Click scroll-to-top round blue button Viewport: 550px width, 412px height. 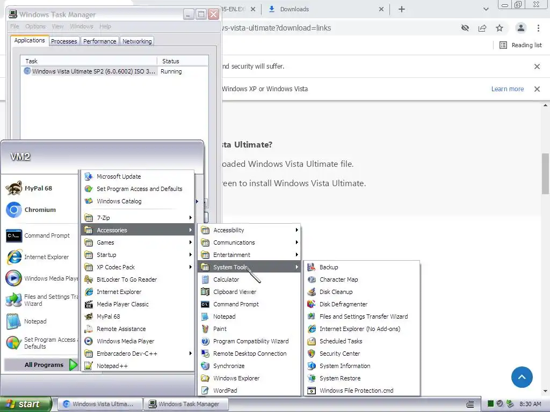click(x=522, y=377)
